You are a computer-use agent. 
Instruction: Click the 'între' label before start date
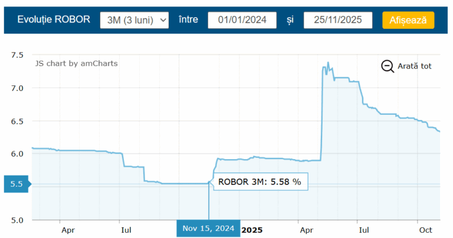[x=188, y=20]
